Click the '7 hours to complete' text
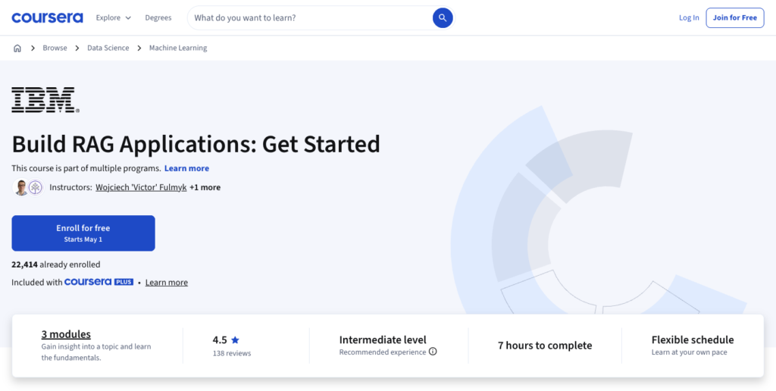 pyautogui.click(x=544, y=346)
